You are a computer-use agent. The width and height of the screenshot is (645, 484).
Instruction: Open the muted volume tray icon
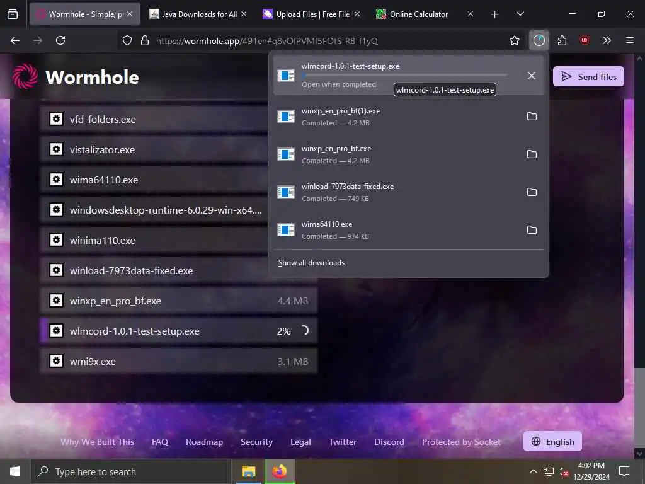pos(563,471)
